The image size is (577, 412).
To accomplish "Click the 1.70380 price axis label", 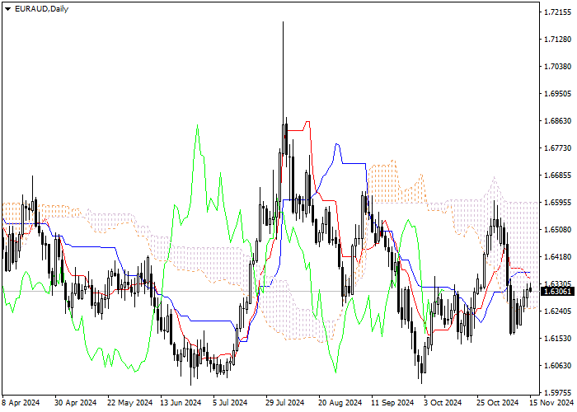I will coord(558,67).
